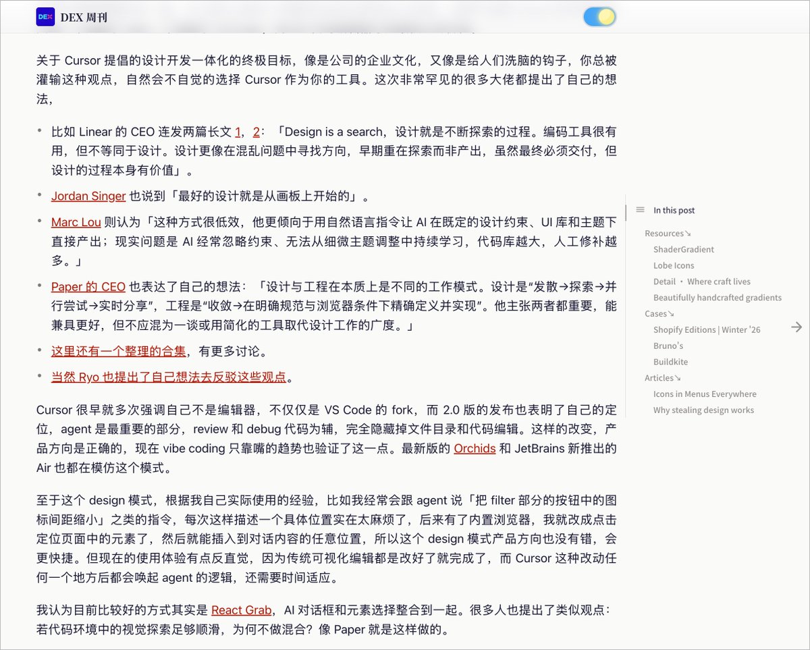Go to Shopify Editions | Winter '26 entry
The image size is (810, 650).
(707, 330)
